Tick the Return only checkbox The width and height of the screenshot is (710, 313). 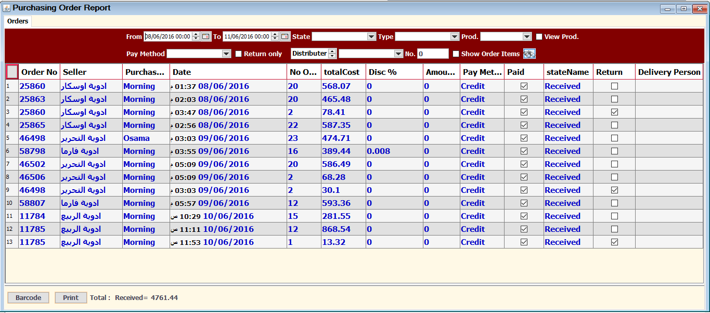(x=239, y=54)
